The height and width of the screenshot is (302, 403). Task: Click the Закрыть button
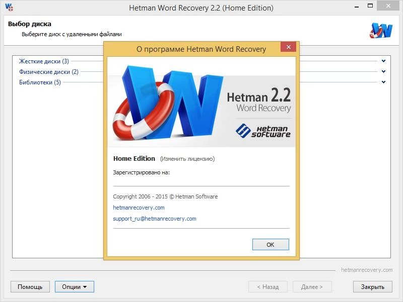372,286
